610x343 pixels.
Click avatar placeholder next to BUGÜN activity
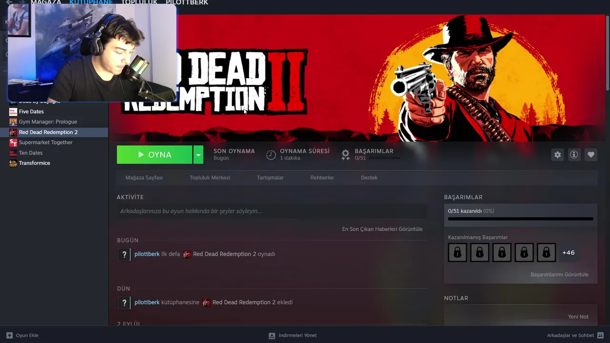[x=124, y=254]
